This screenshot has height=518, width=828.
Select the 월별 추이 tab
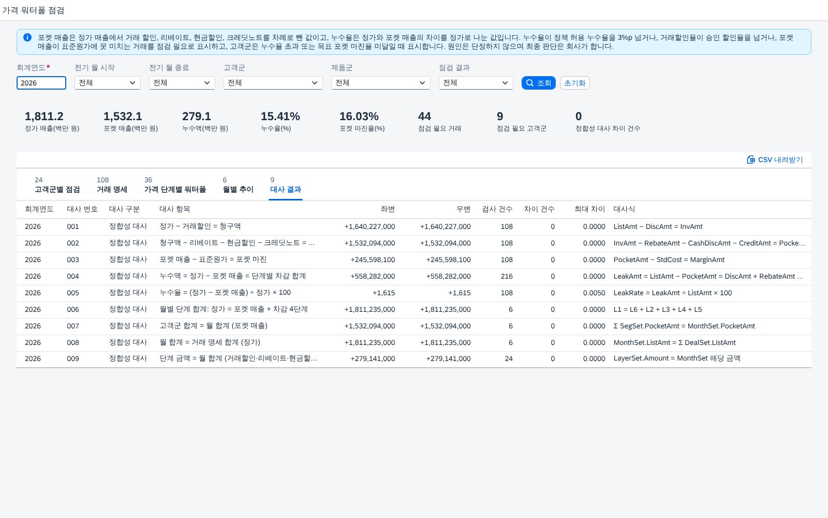click(x=238, y=185)
